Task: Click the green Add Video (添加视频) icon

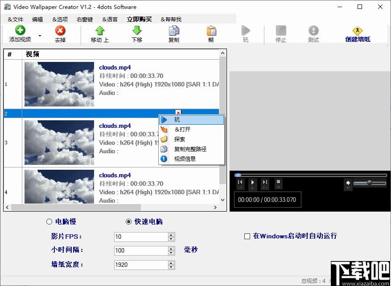Action: tap(20, 31)
